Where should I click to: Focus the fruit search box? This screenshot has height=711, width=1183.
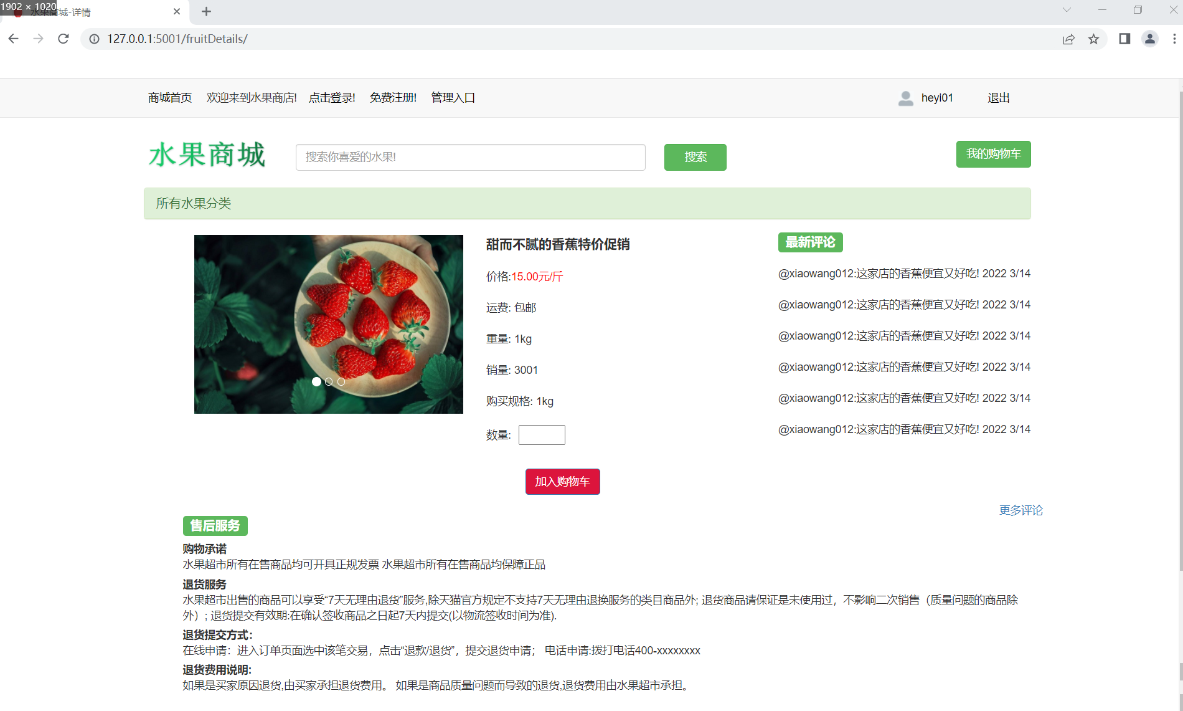pyautogui.click(x=471, y=157)
